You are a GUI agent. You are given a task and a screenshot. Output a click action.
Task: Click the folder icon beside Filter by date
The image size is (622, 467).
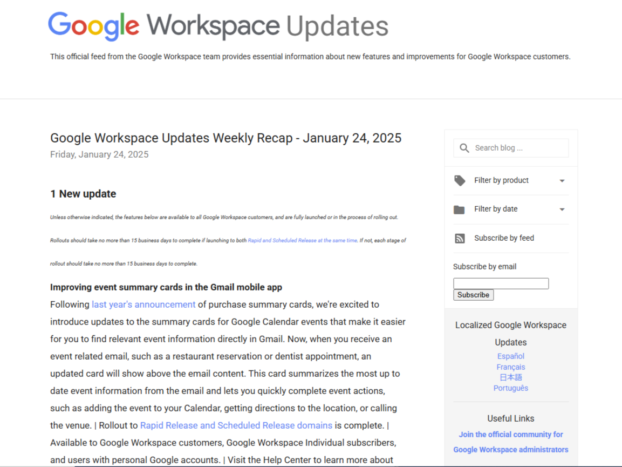click(x=459, y=209)
